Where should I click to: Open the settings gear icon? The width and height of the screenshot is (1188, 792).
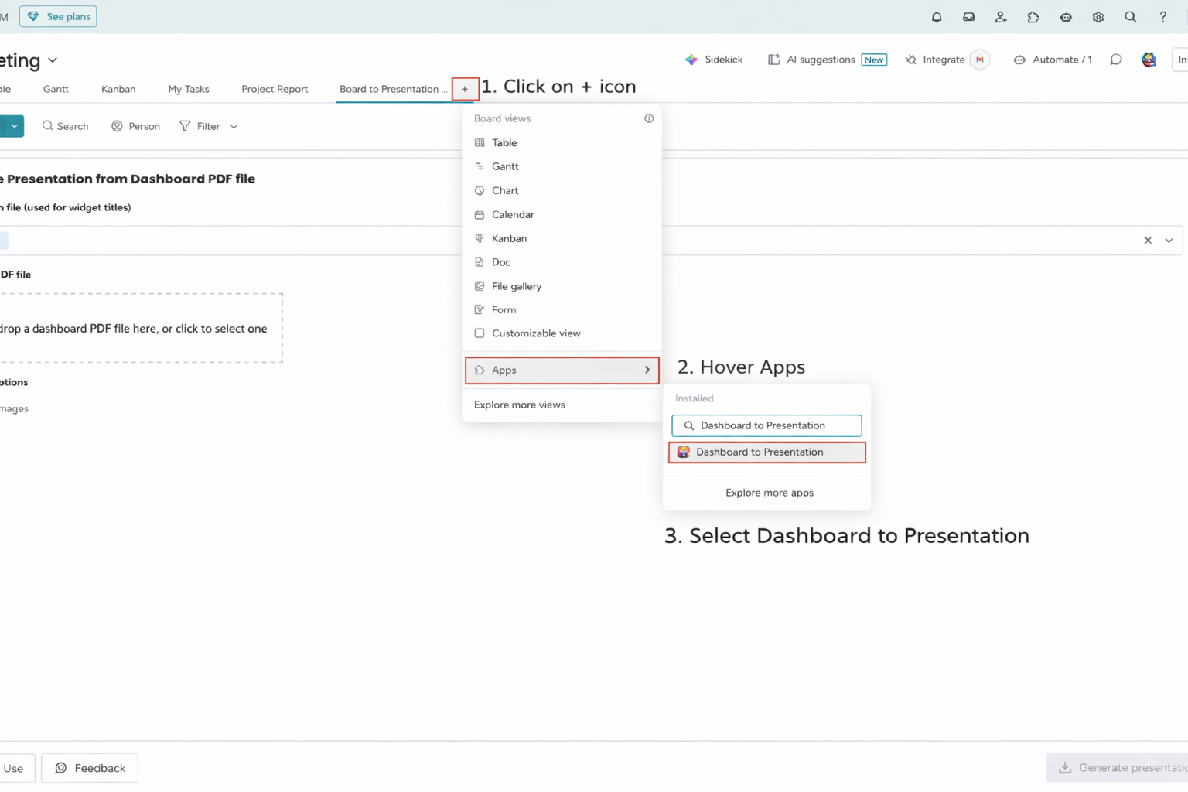[1098, 17]
